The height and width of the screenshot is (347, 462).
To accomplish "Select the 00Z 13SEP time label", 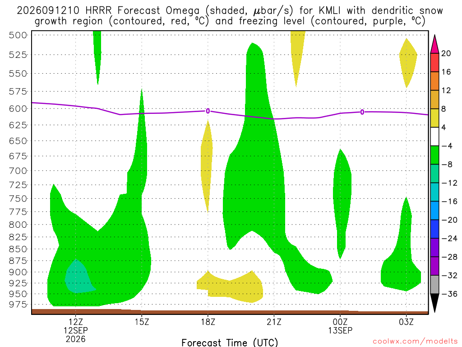I will tap(340, 326).
